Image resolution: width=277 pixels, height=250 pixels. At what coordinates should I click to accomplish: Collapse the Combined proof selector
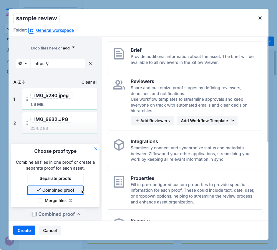point(55,214)
